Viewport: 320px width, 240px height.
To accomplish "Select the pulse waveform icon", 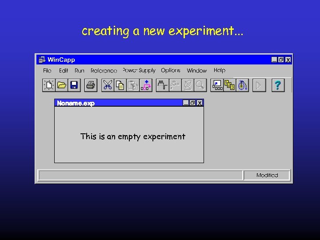I will pos(163,85).
